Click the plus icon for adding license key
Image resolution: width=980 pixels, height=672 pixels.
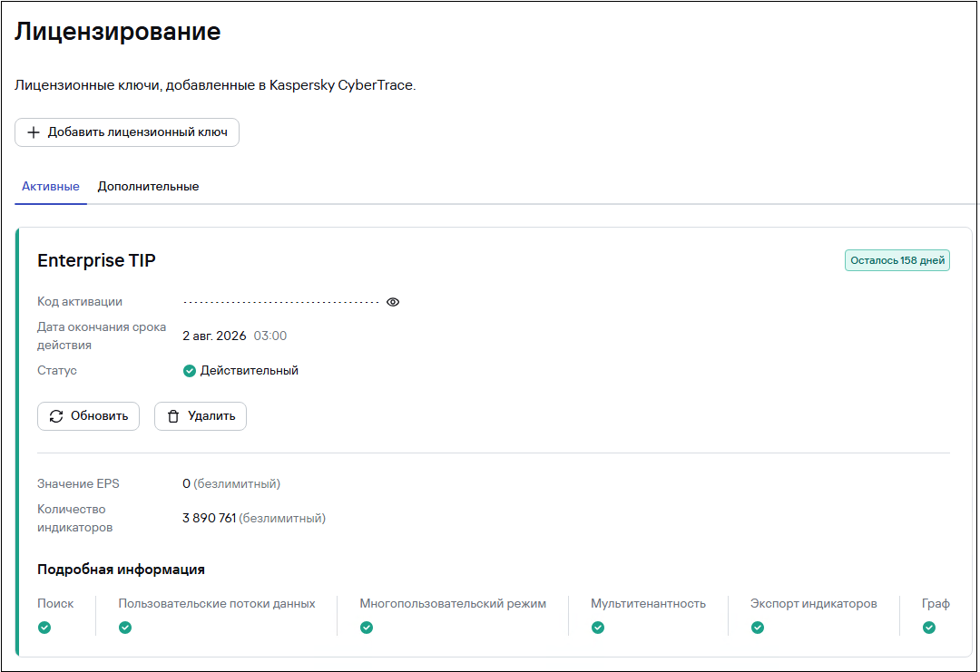pyautogui.click(x=34, y=132)
